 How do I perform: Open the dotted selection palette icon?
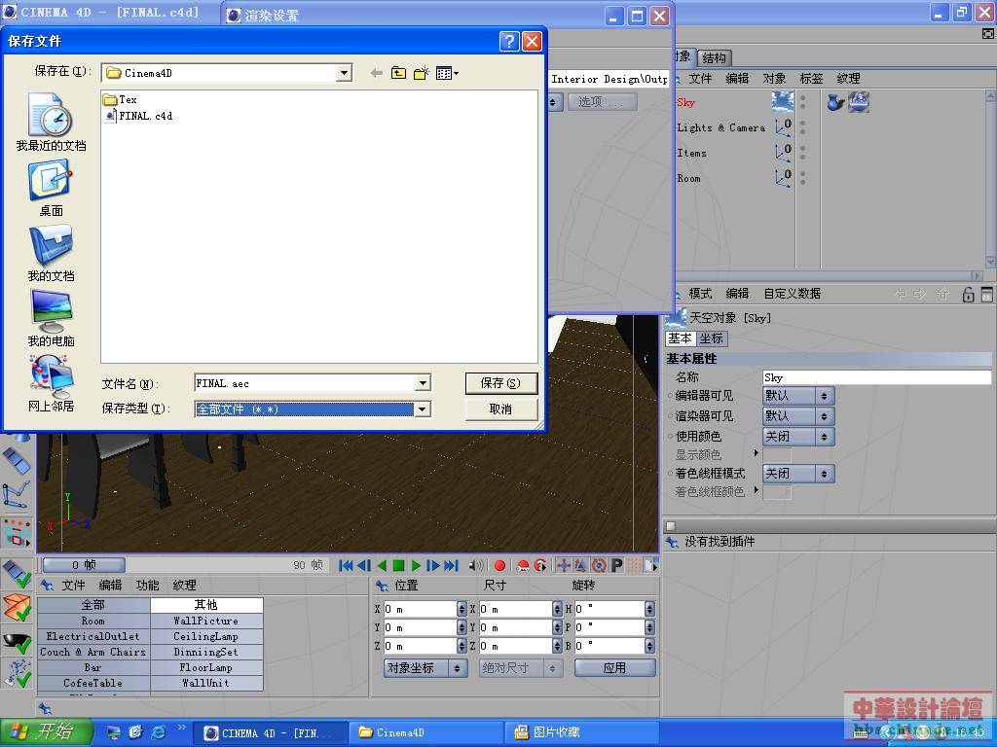pyautogui.click(x=17, y=532)
